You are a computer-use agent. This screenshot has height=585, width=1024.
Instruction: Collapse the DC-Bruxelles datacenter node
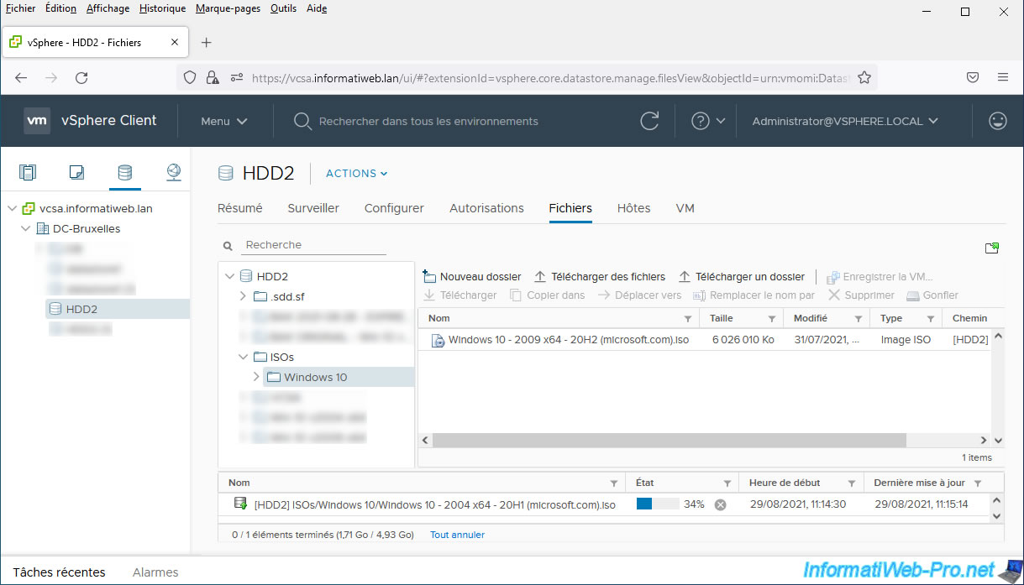point(26,228)
